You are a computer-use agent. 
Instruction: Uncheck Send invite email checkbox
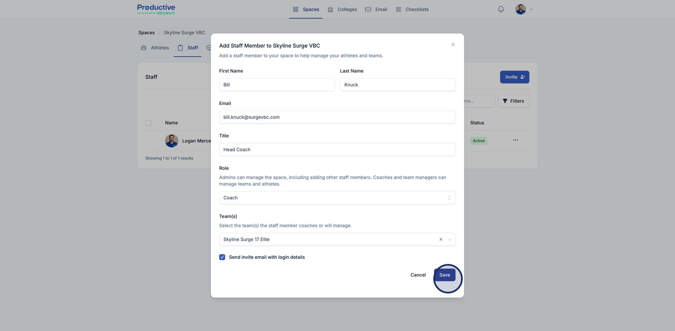222,257
